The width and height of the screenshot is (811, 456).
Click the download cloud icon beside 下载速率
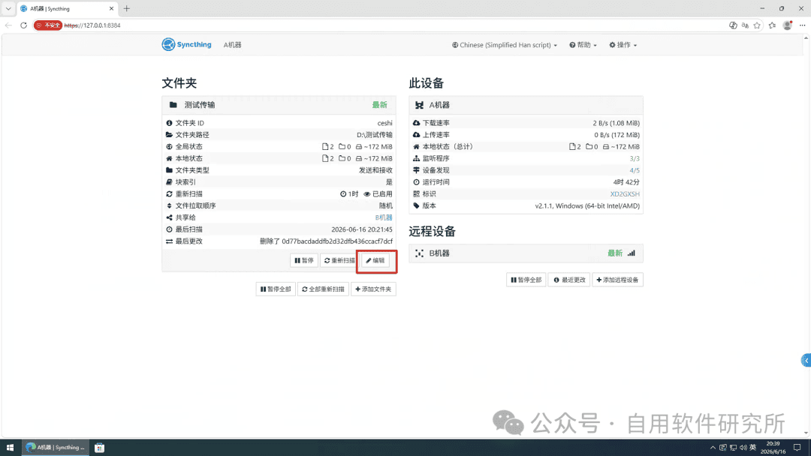(416, 123)
